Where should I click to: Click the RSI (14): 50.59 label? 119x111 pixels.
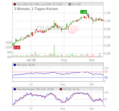coord(26,65)
